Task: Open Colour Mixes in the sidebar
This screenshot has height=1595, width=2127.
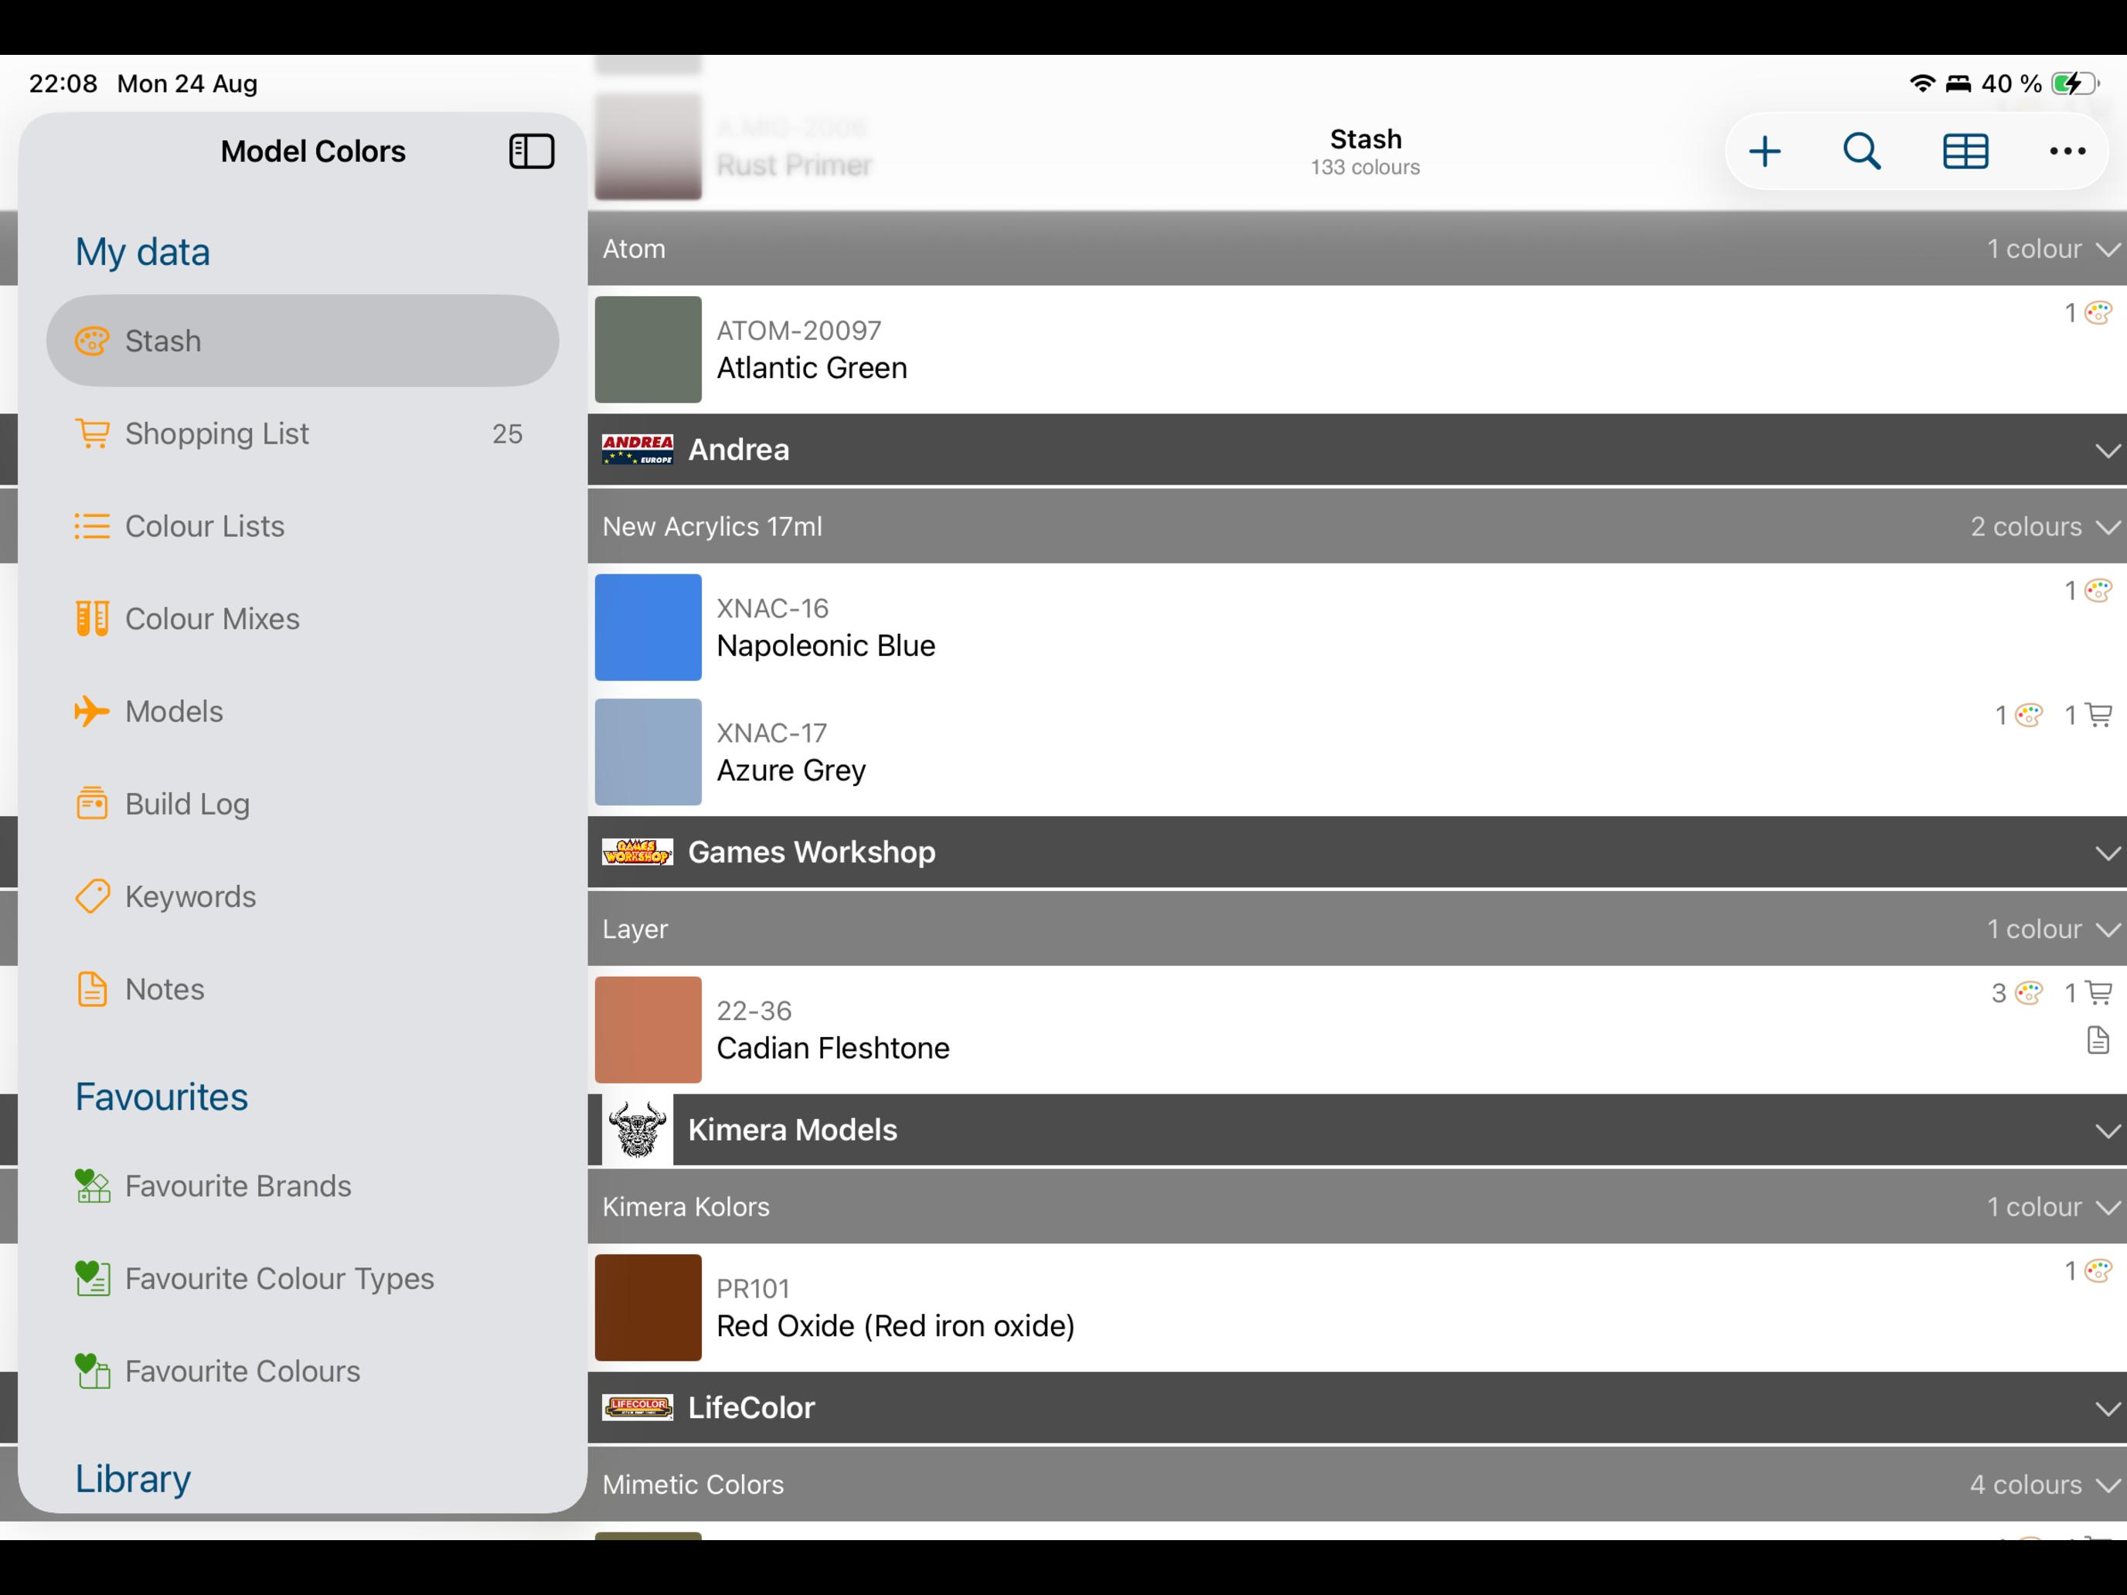Action: click(x=302, y=618)
